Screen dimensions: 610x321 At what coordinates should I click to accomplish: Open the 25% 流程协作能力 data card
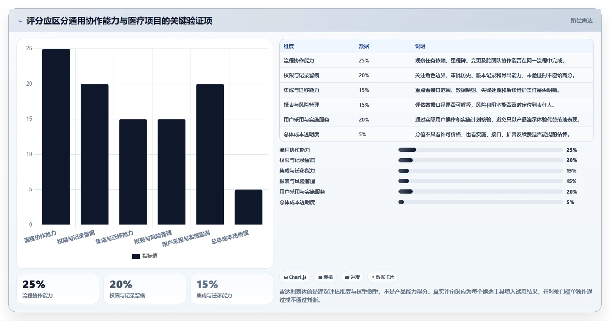(x=58, y=289)
